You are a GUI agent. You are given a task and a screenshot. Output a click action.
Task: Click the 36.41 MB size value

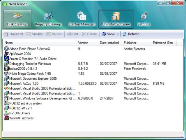[159, 64]
